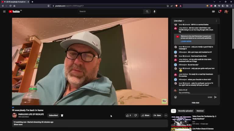Click the chat message 'whats your favorite tv show rich?'
234x131 pixels.
[199, 80]
